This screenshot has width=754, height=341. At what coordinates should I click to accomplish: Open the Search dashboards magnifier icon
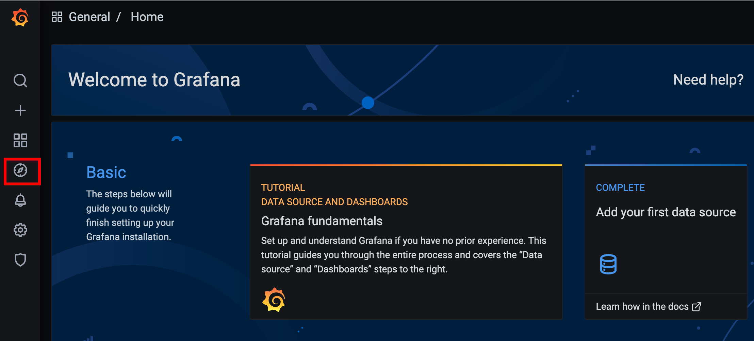(x=20, y=80)
